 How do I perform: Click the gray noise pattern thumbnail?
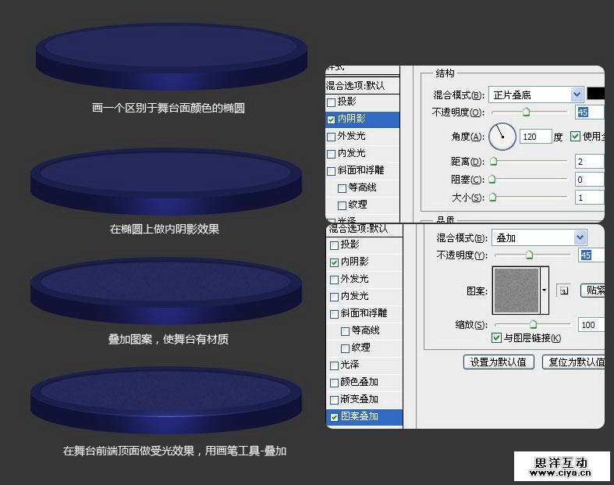coord(516,290)
